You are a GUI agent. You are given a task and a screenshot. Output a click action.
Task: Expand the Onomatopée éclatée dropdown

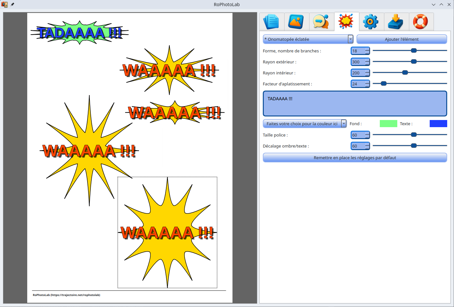click(350, 39)
